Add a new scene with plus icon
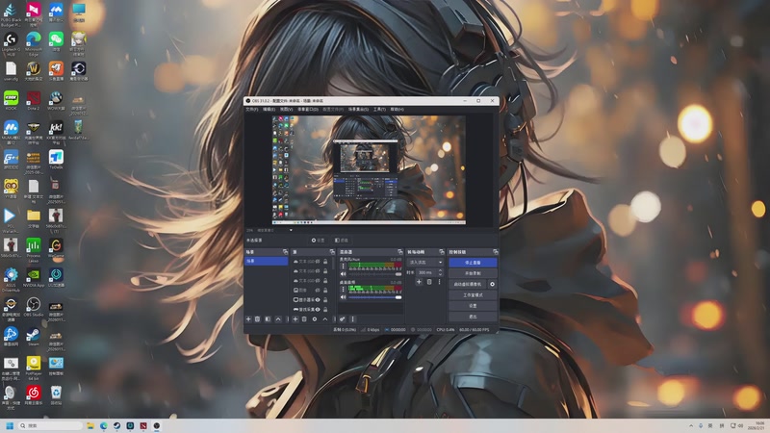Image resolution: width=770 pixels, height=433 pixels. [248, 319]
